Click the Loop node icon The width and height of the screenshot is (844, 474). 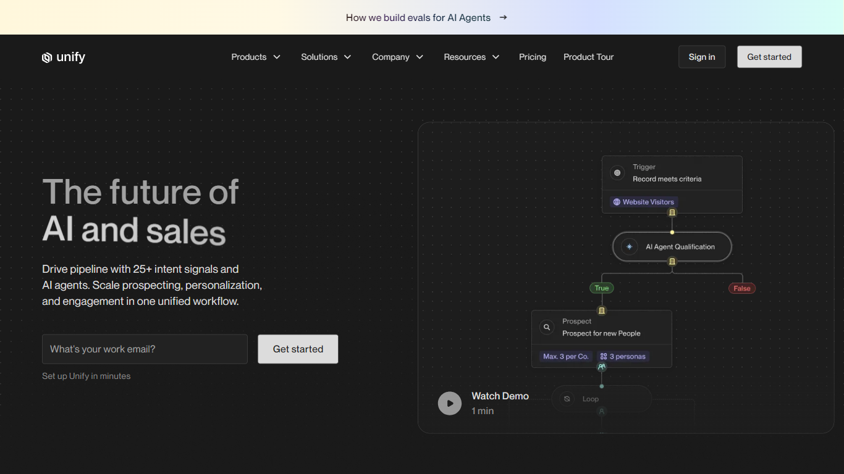click(567, 399)
